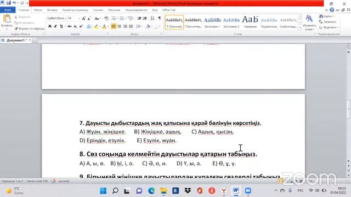
Task: Open the Change Case (Aa) dropdown
Action: click(x=98, y=19)
